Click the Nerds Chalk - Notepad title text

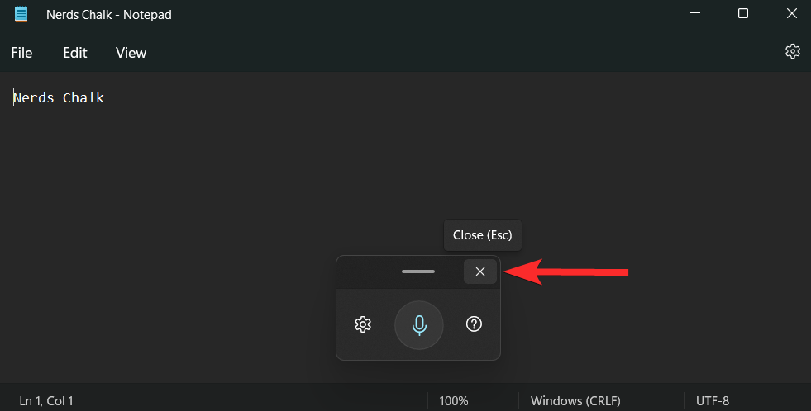[x=108, y=15]
